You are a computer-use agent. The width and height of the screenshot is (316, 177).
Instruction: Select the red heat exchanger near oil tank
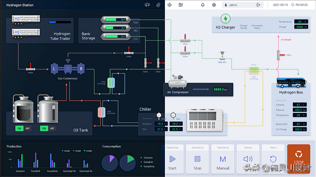tap(101, 112)
